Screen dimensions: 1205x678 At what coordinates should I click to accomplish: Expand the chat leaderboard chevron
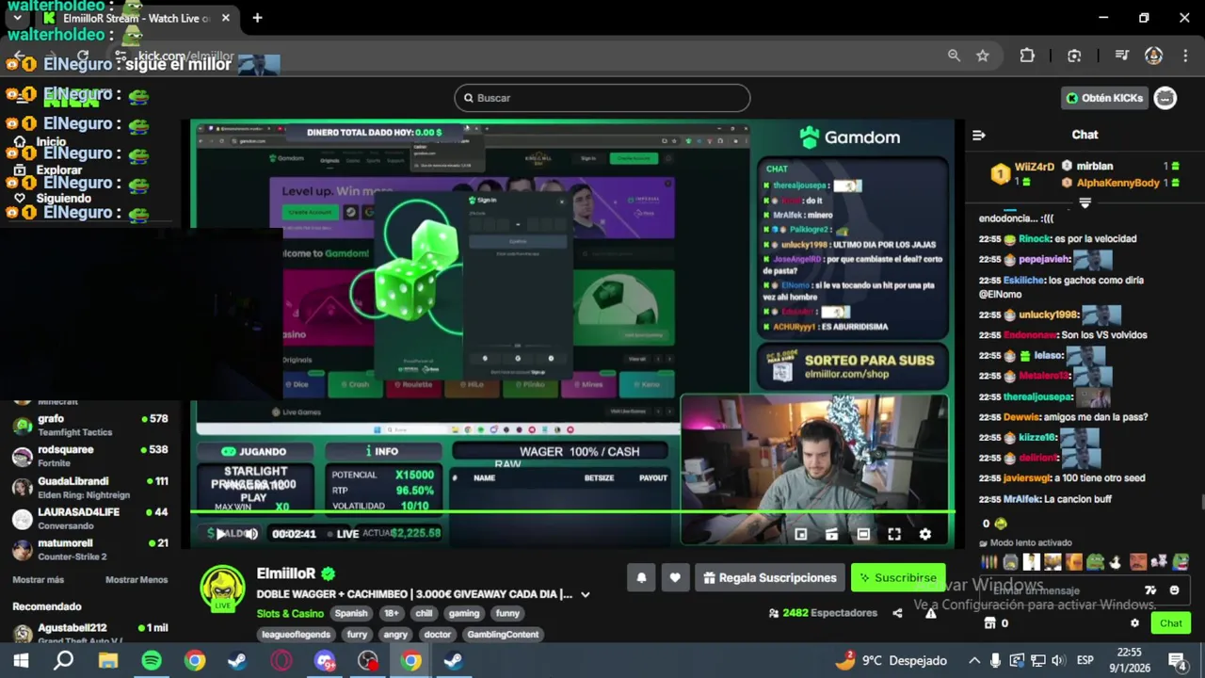coord(1084,202)
